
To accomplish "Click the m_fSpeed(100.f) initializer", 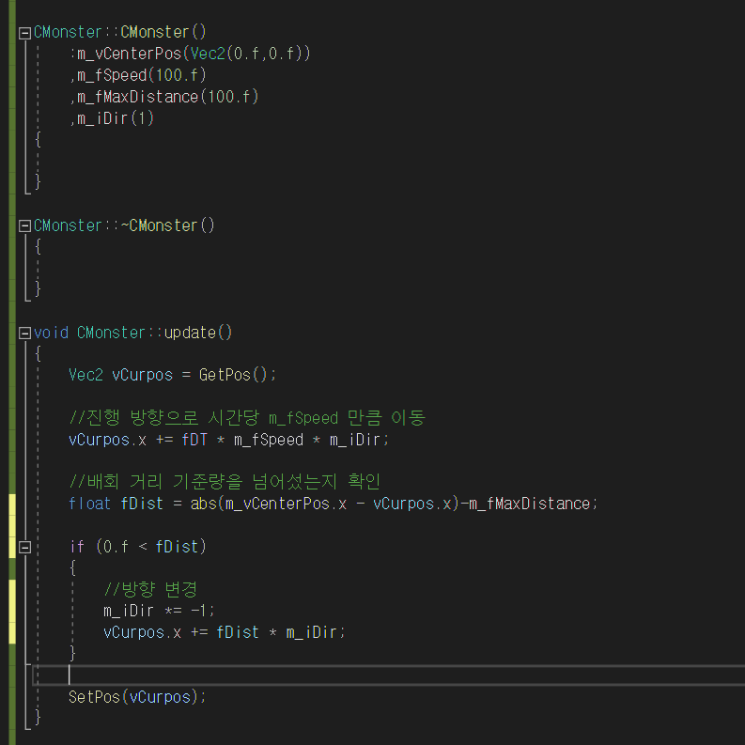I will pyautogui.click(x=142, y=75).
